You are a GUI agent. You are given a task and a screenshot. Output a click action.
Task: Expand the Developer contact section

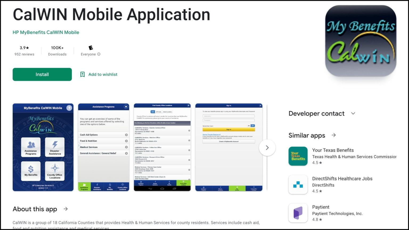tap(353, 113)
